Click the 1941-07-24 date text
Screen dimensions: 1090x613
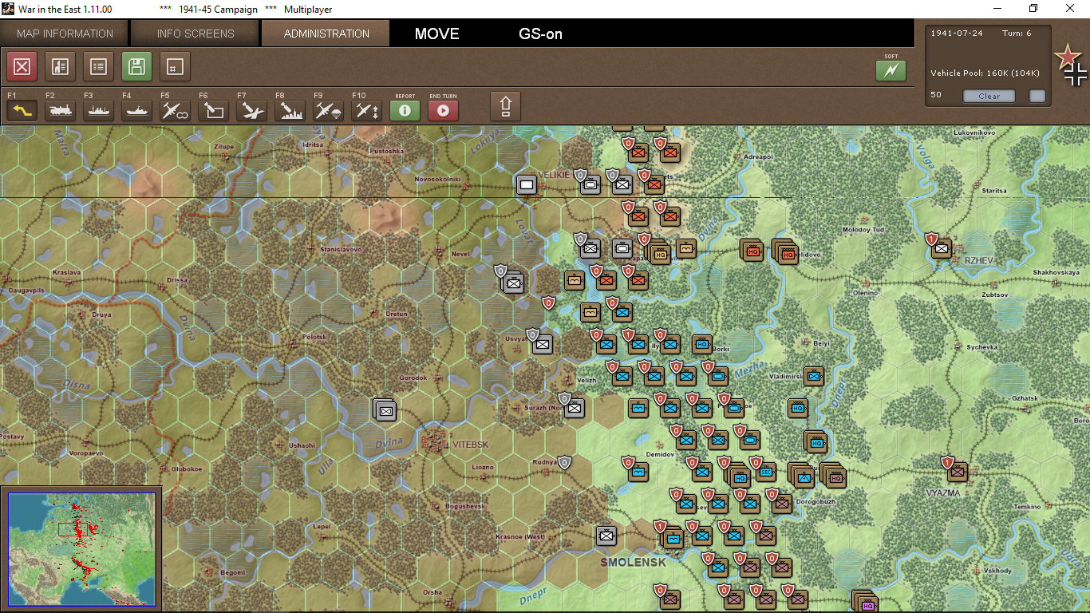[957, 34]
